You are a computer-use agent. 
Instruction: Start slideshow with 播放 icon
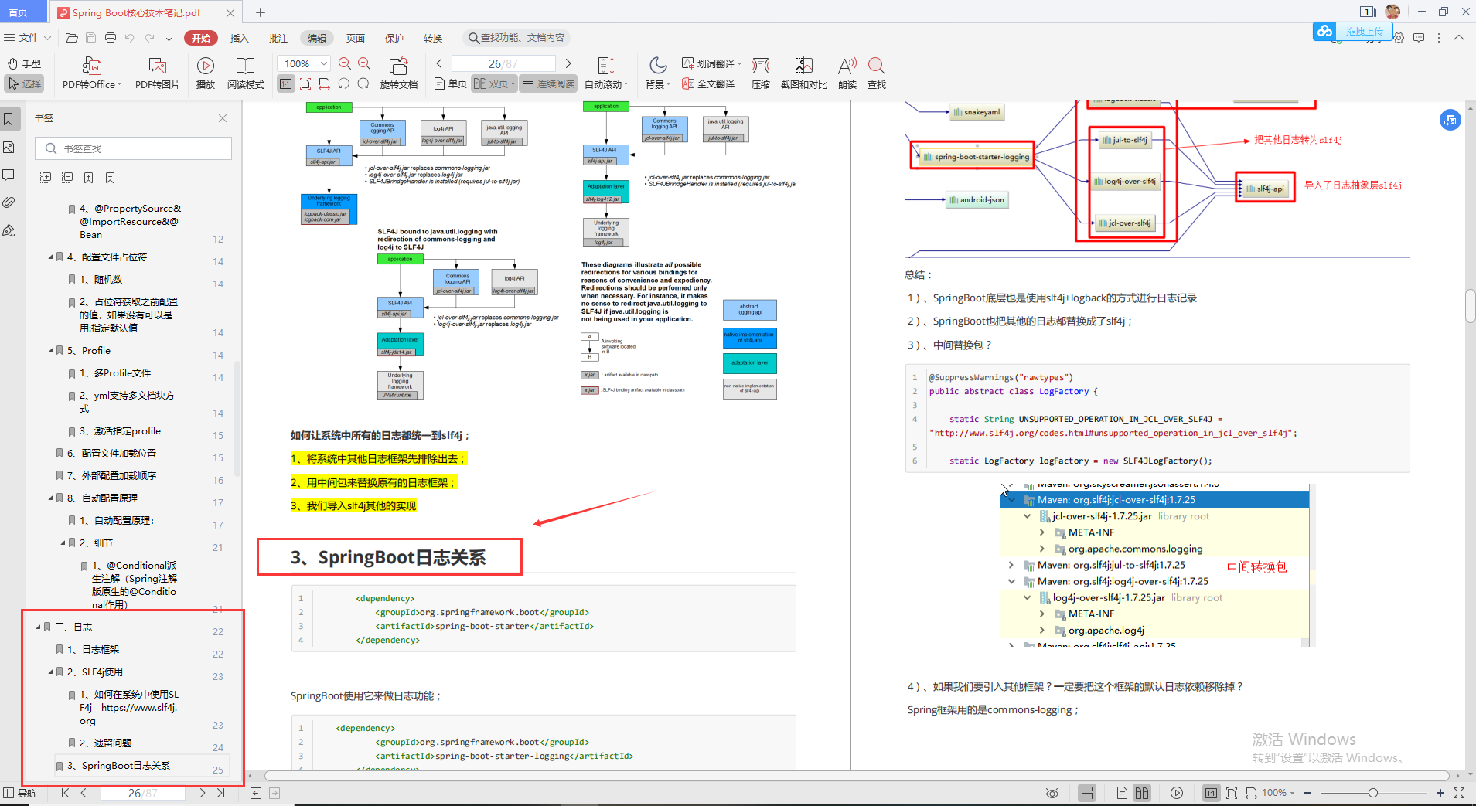click(206, 66)
